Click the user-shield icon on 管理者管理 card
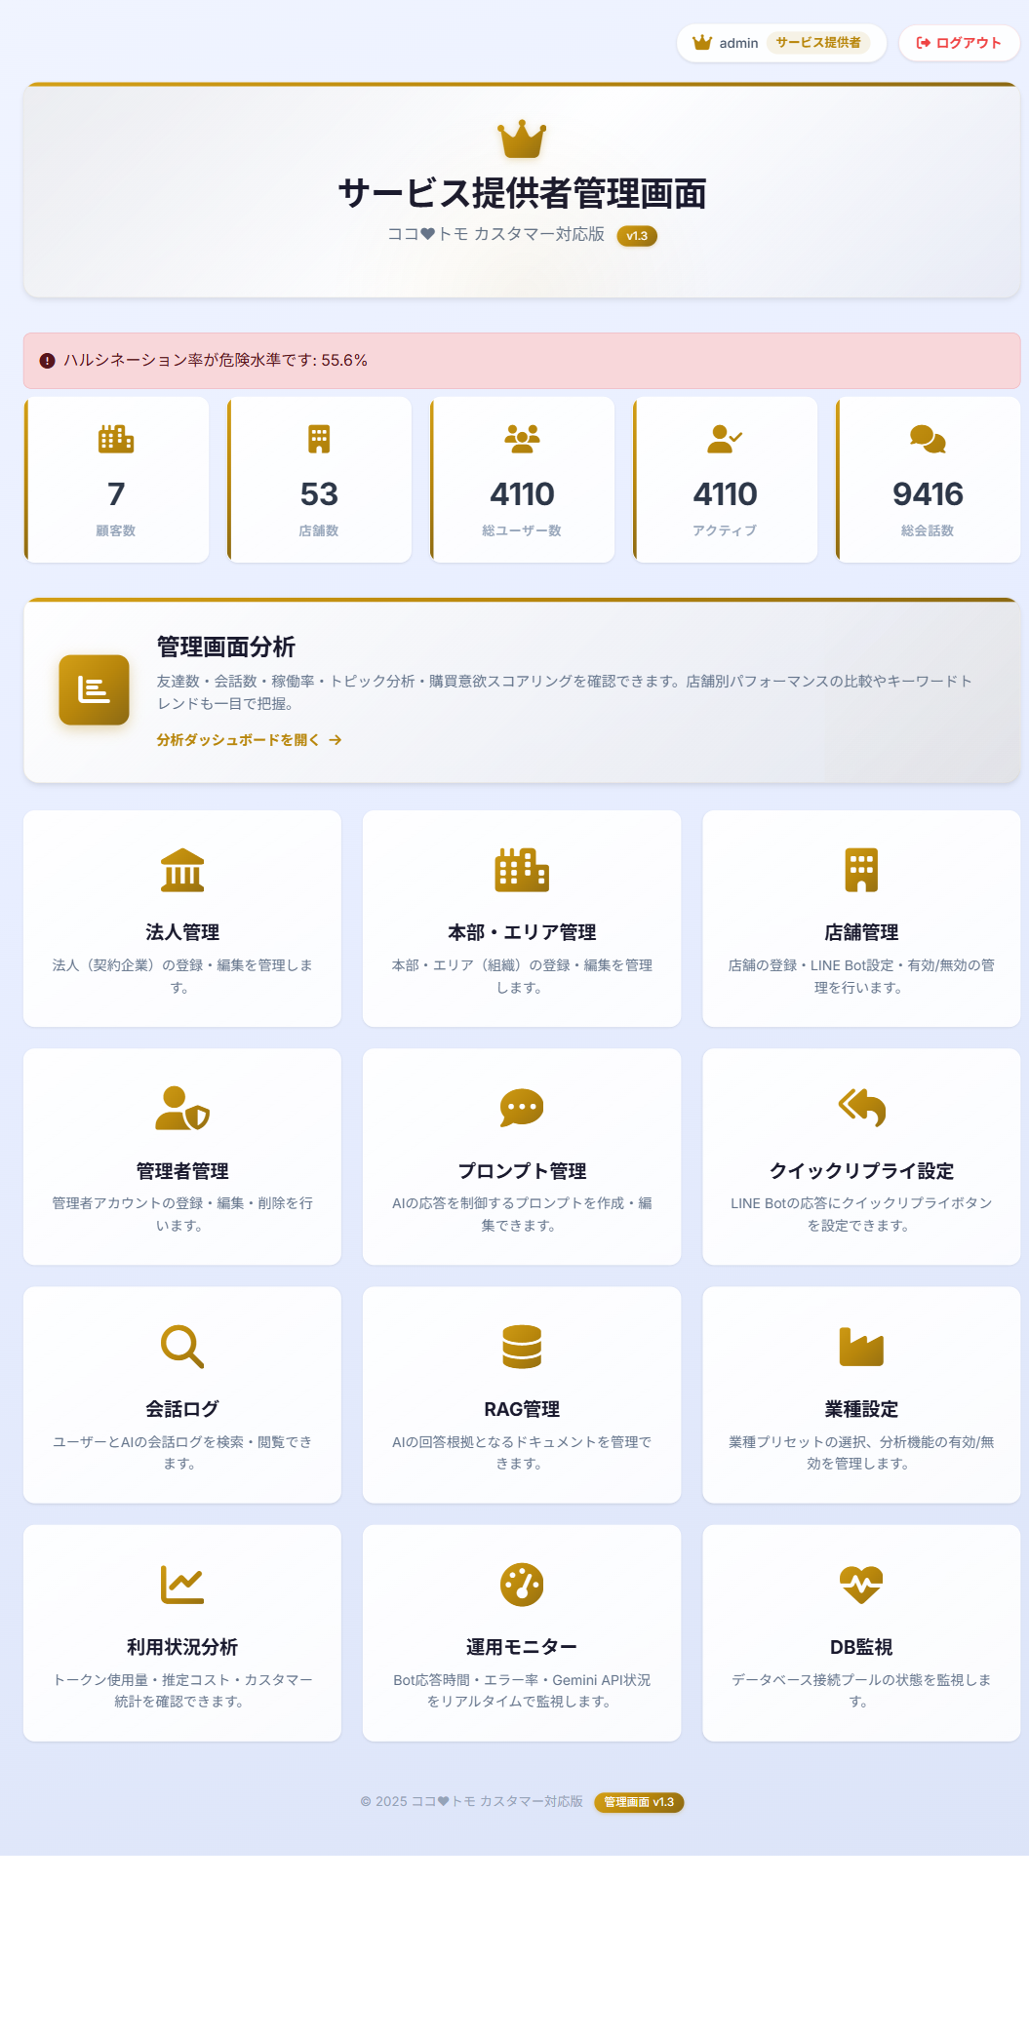Screen dimensions: 1029x2039 [182, 1108]
